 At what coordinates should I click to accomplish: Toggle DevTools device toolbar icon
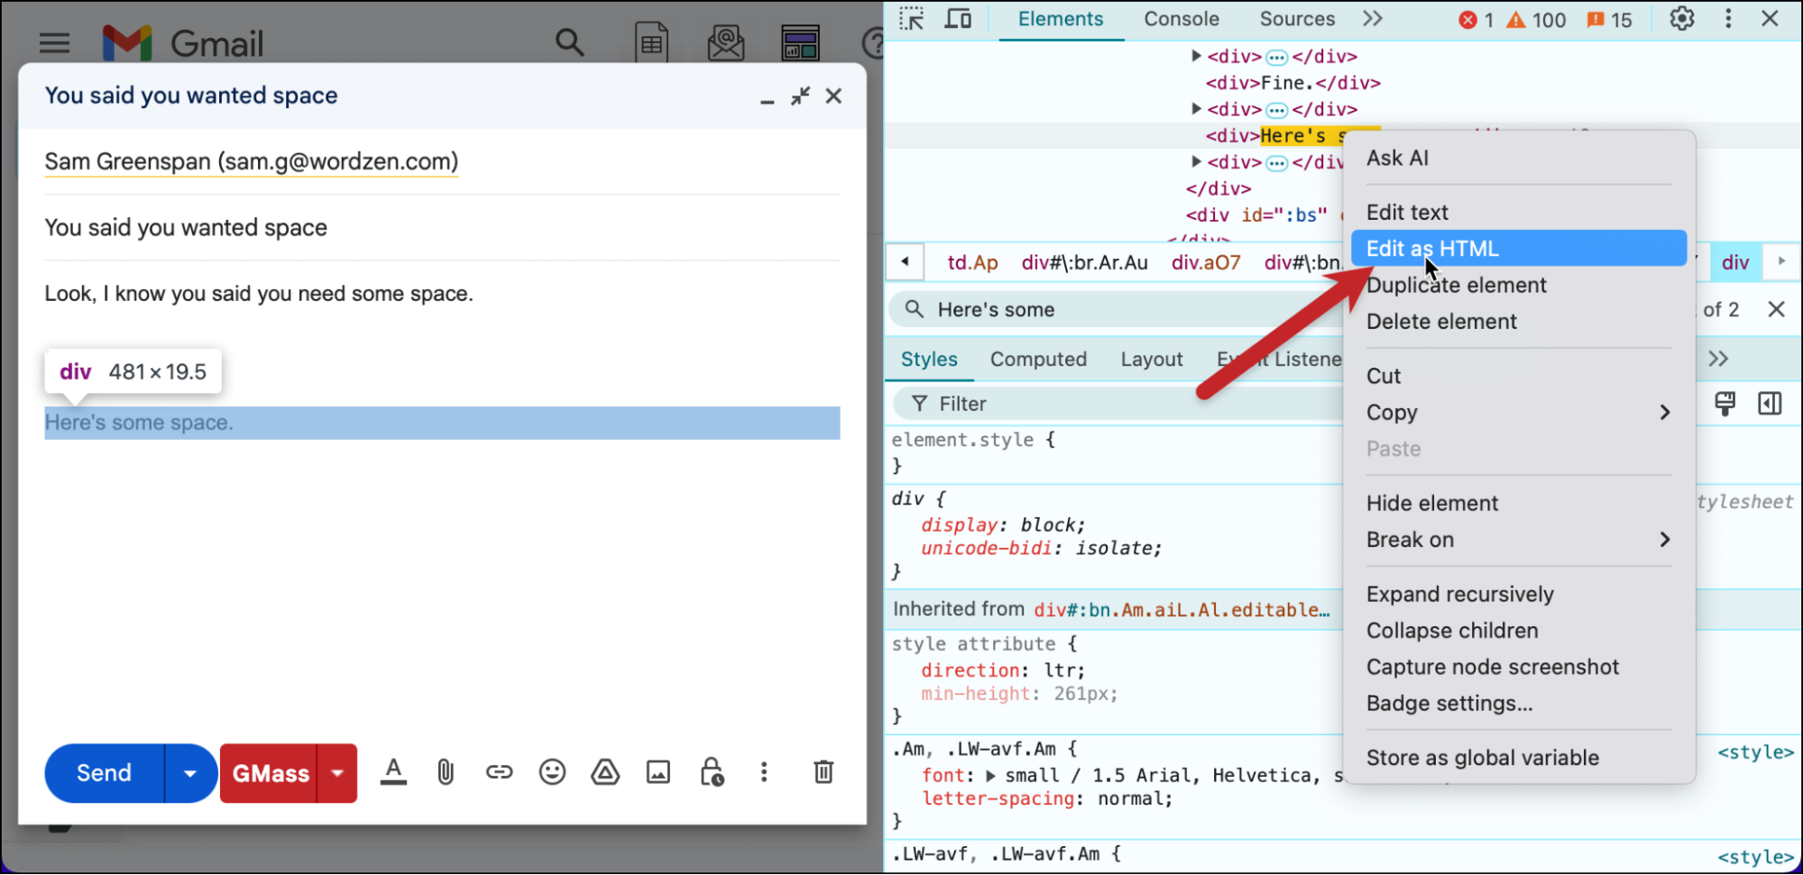[958, 19]
